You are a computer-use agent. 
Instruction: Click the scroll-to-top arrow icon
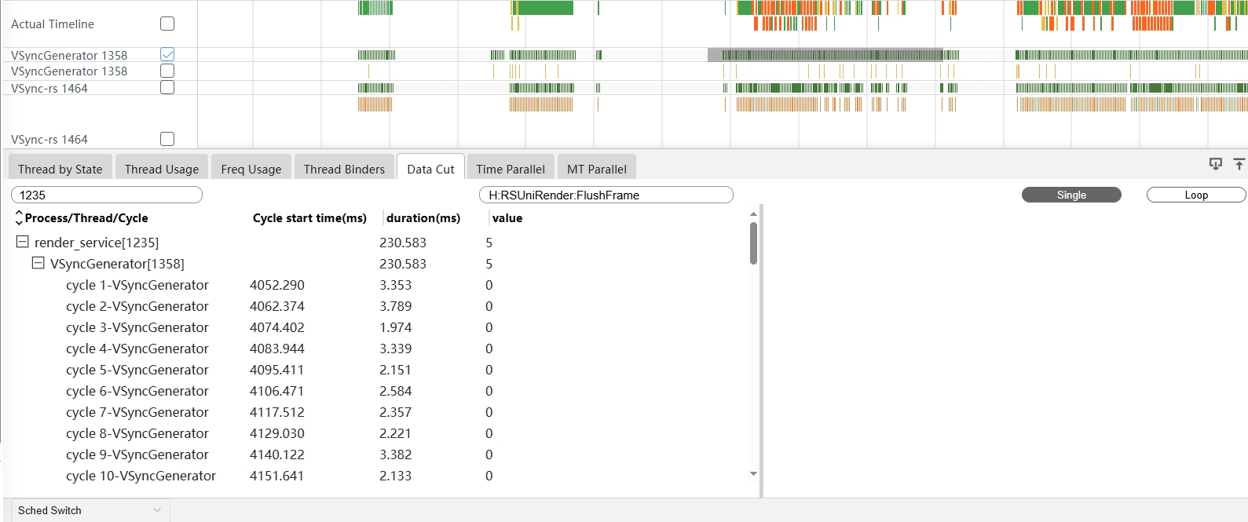point(1239,164)
